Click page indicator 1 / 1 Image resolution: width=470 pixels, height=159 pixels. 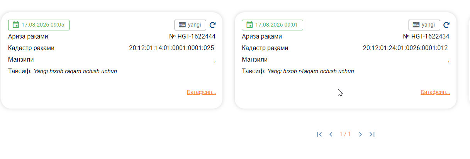point(345,134)
